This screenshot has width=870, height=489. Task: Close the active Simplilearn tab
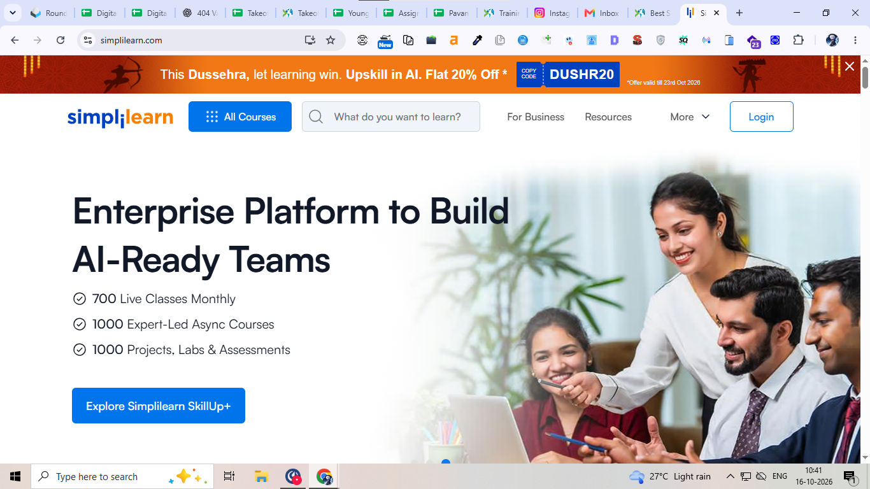pos(717,13)
